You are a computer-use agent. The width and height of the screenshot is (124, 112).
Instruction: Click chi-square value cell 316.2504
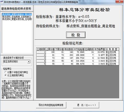pos(79,61)
